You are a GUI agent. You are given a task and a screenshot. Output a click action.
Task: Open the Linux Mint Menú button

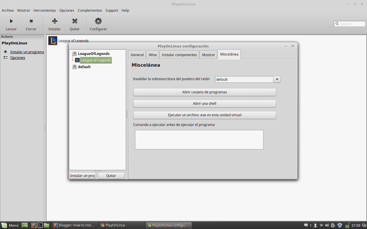[x=10, y=225]
